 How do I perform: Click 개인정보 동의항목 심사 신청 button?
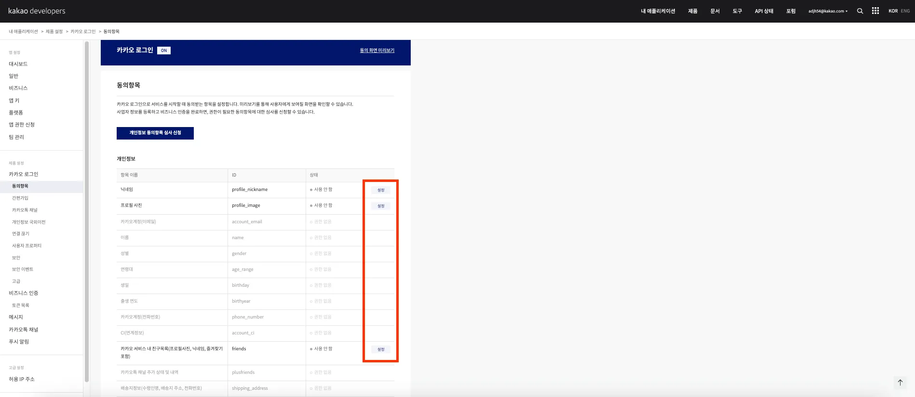pyautogui.click(x=155, y=133)
